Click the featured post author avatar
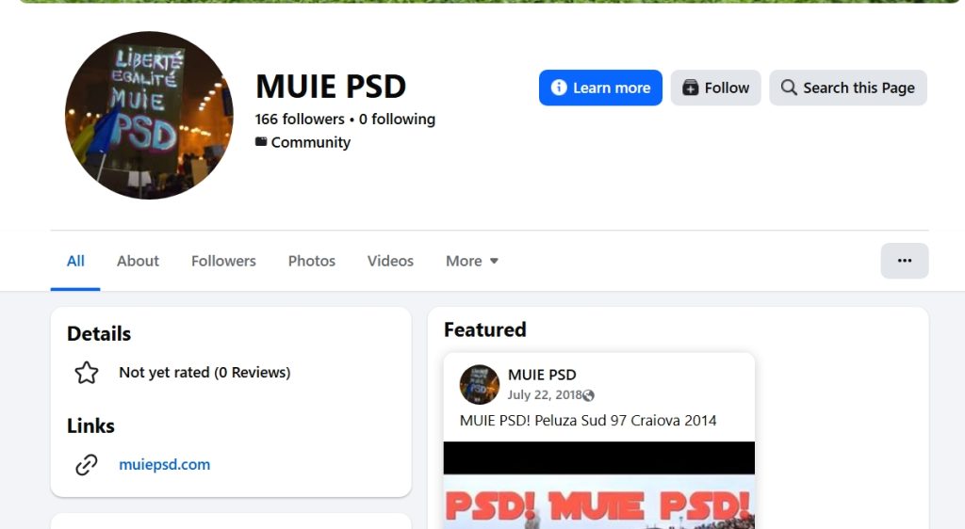 coord(480,385)
